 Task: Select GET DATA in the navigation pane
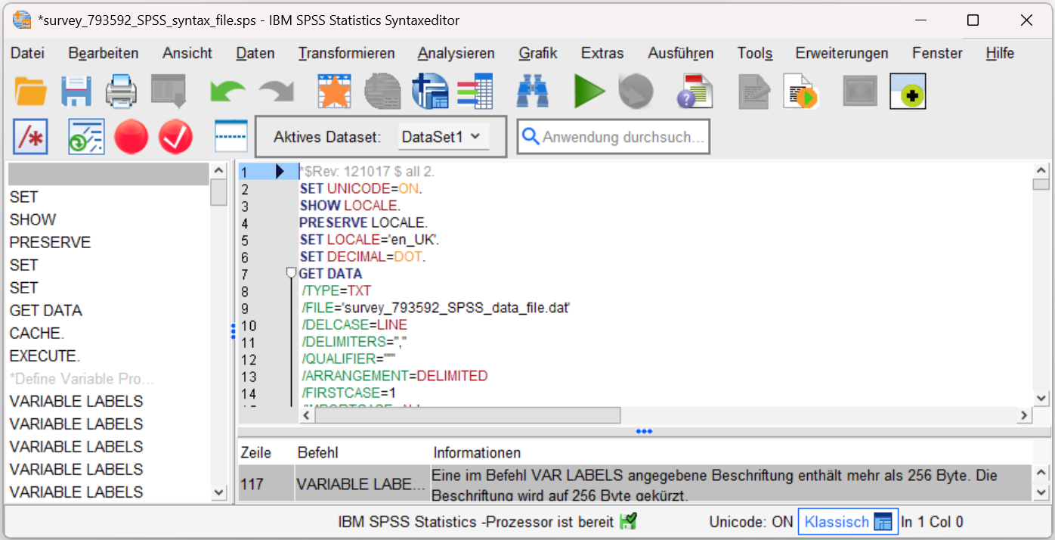(46, 311)
